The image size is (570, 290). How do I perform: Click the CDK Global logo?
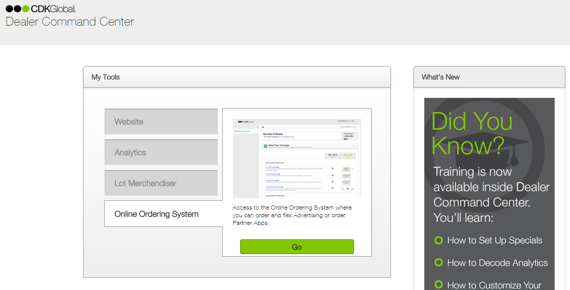pyautogui.click(x=41, y=9)
